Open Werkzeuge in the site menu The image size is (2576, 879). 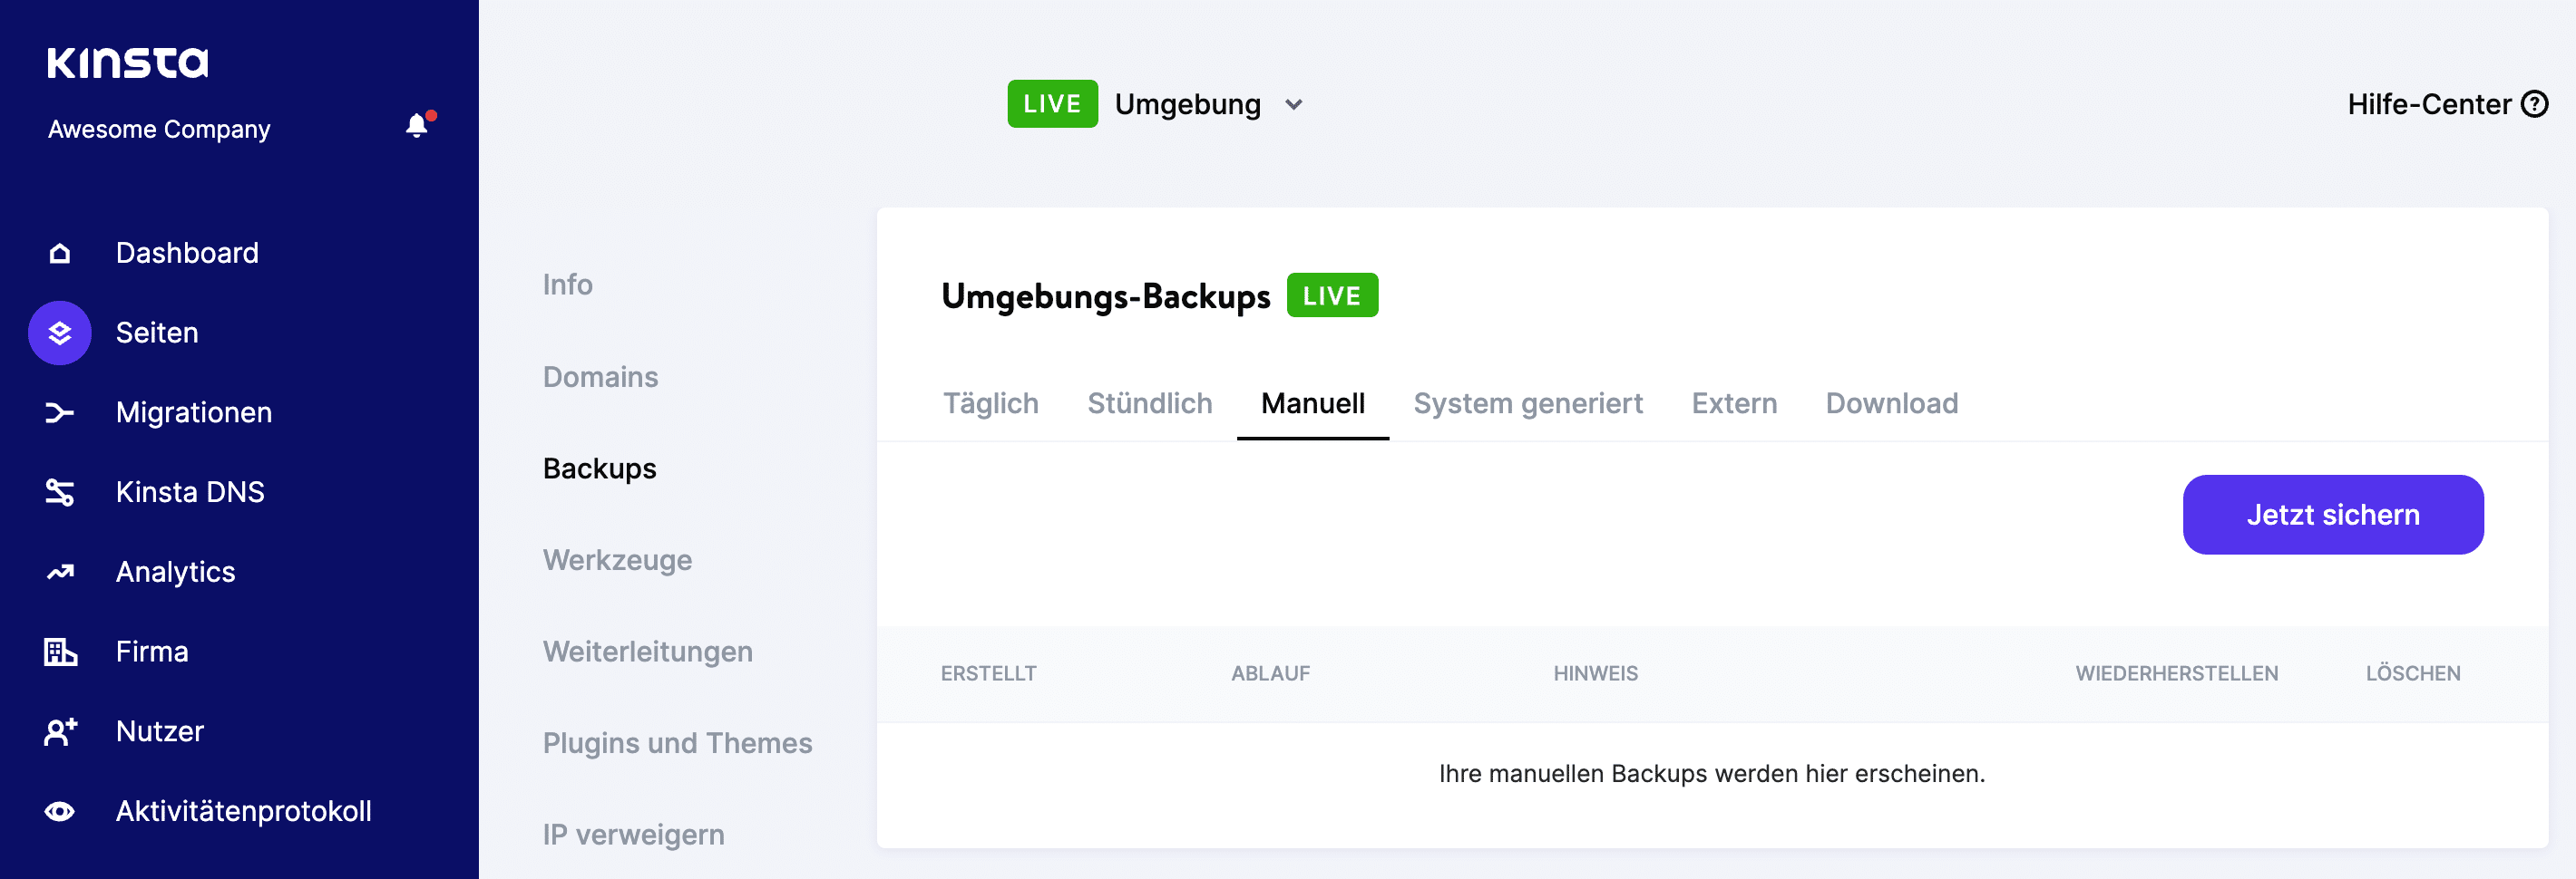[x=617, y=560]
